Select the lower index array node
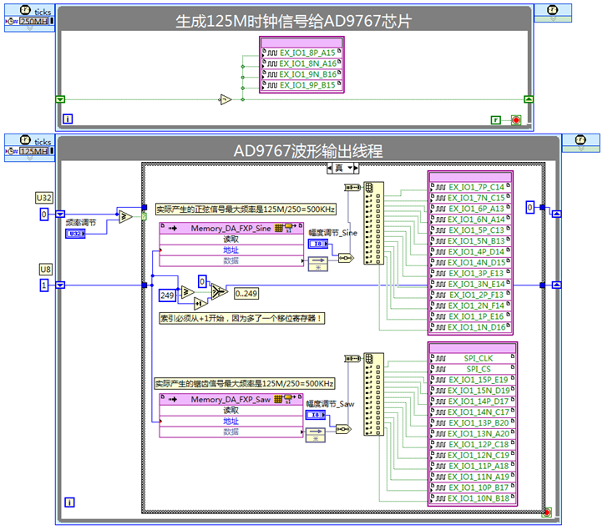603x530 pixels. pos(374,394)
